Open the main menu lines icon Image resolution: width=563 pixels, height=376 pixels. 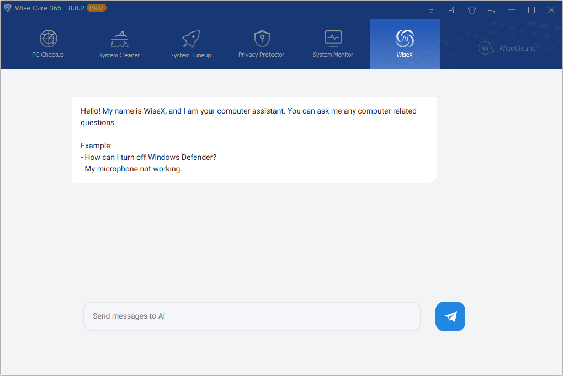[x=492, y=10]
